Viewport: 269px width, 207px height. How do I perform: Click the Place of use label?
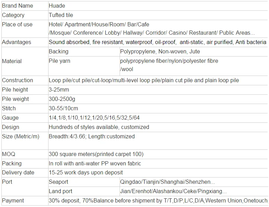point(17,25)
